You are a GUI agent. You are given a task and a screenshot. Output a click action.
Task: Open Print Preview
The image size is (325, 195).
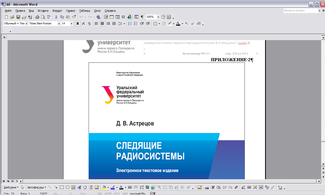point(43,17)
